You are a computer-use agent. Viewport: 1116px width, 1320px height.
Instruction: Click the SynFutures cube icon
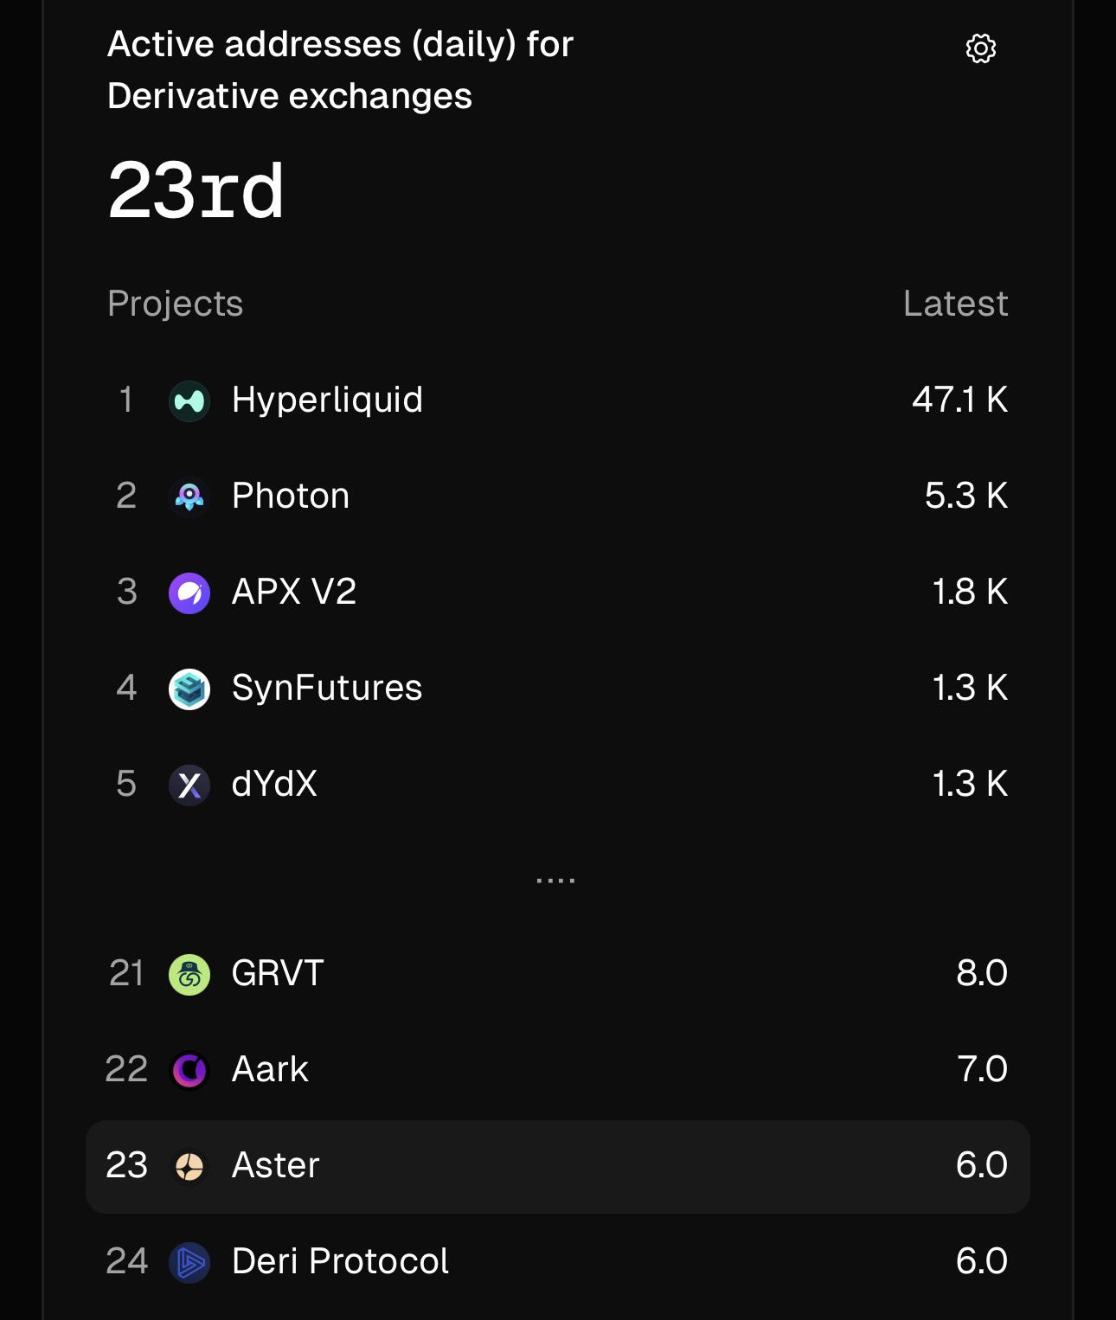click(x=189, y=689)
